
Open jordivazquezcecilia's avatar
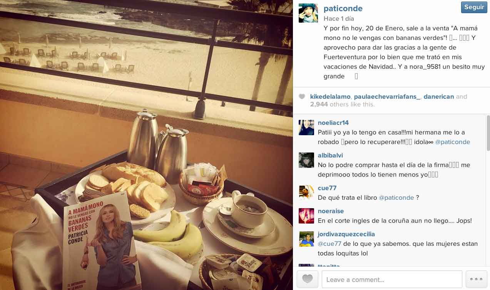click(x=306, y=239)
